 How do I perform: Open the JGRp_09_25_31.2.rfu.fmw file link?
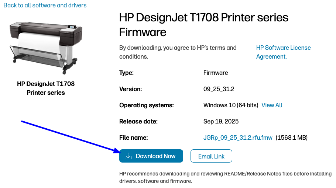tap(238, 138)
